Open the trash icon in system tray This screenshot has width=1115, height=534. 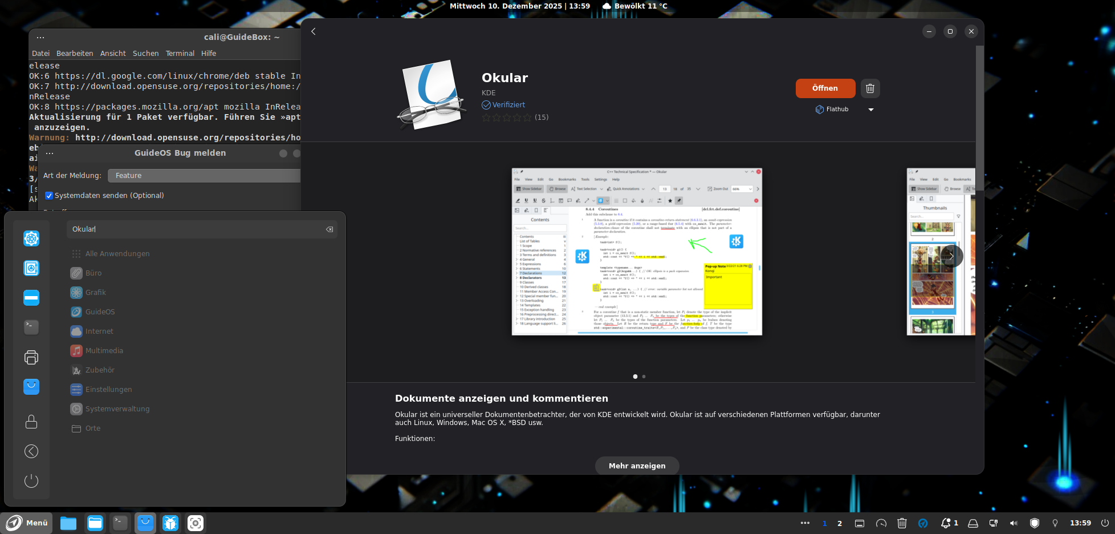point(902,523)
